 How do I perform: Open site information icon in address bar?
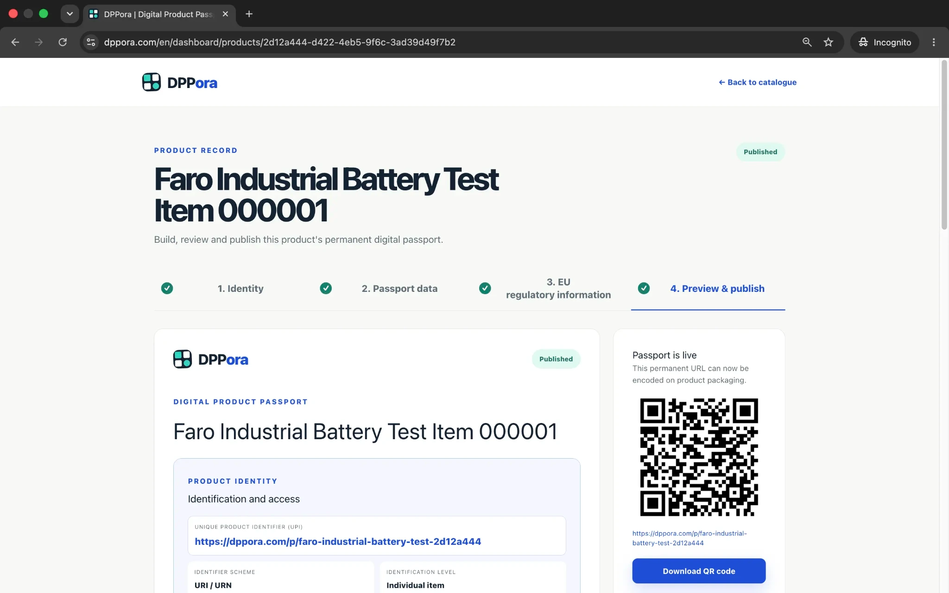click(91, 42)
